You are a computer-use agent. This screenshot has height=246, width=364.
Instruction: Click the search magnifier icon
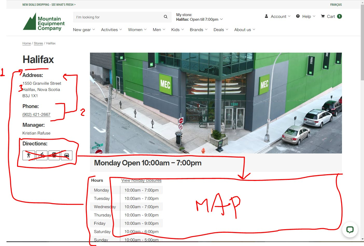[x=166, y=17]
